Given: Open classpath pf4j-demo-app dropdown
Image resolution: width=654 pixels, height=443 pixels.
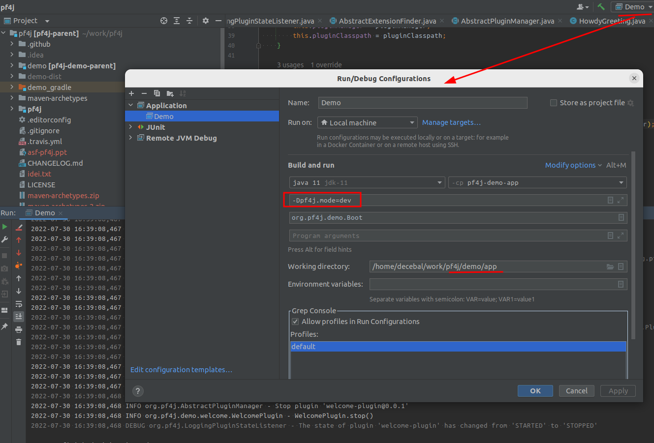Looking at the screenshot, I should coord(537,182).
